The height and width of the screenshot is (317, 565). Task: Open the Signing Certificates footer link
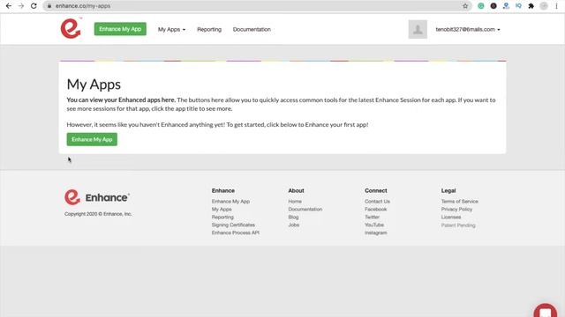click(x=233, y=225)
